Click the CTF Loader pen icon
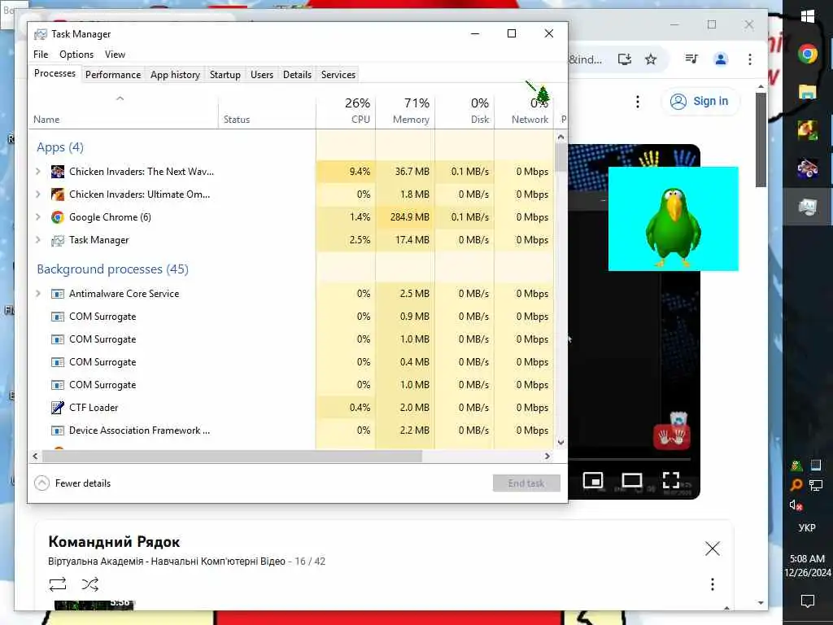Viewport: 833px width, 625px height. click(58, 408)
